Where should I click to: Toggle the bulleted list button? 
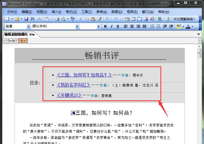click(x=159, y=26)
